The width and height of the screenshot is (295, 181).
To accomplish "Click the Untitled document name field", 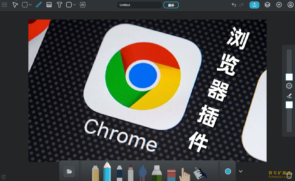I will tap(139, 5).
